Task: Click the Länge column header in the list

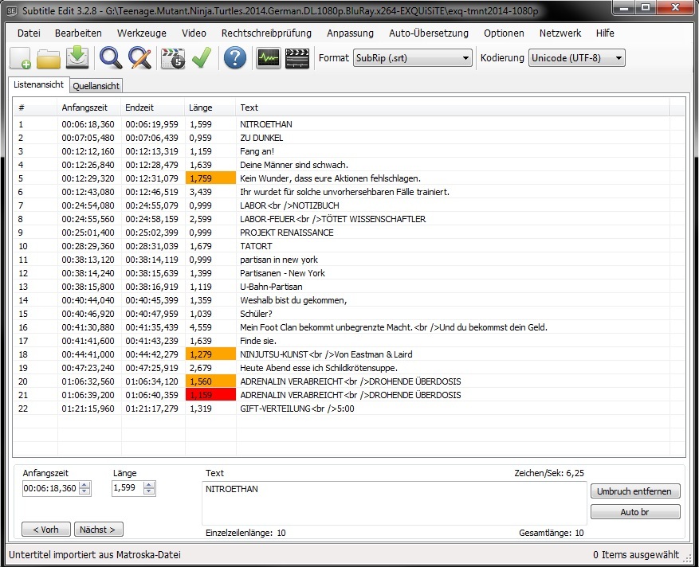Action: (x=210, y=108)
